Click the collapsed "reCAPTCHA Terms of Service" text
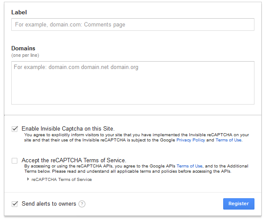Image resolution: width=267 pixels, height=223 pixels. click(62, 179)
